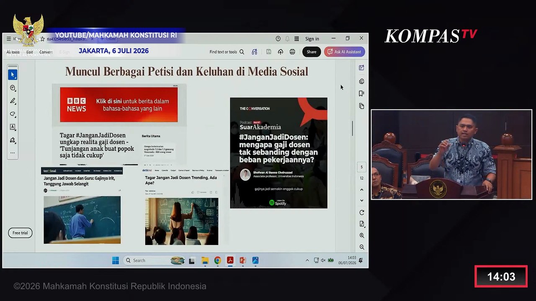The image size is (536, 301).
Task: Click the classroom photo with male teacher
Action: tap(82, 220)
